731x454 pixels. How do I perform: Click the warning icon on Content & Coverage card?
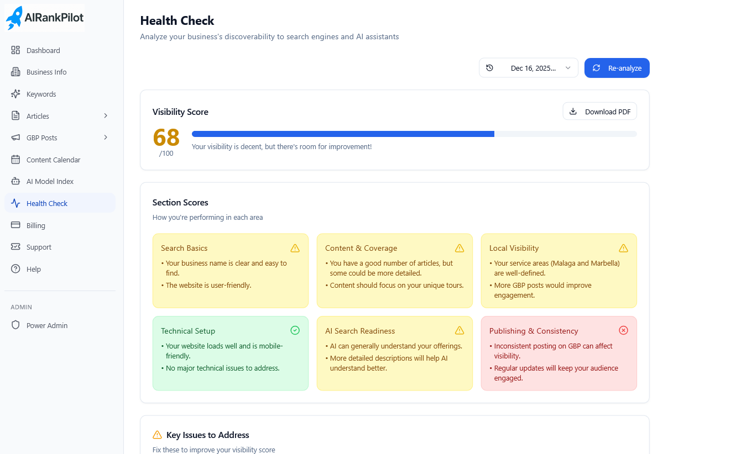coord(460,248)
